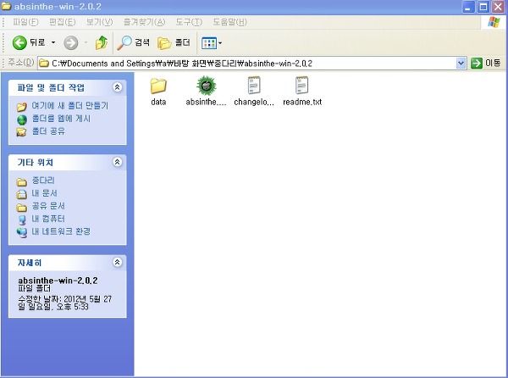The image size is (508, 378).
Task: Select the data folder icon
Action: pyautogui.click(x=158, y=86)
